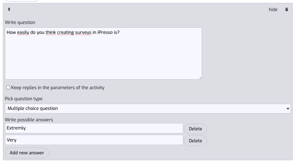Delete the question using the trash icon
The height and width of the screenshot is (164, 295).
point(287,9)
